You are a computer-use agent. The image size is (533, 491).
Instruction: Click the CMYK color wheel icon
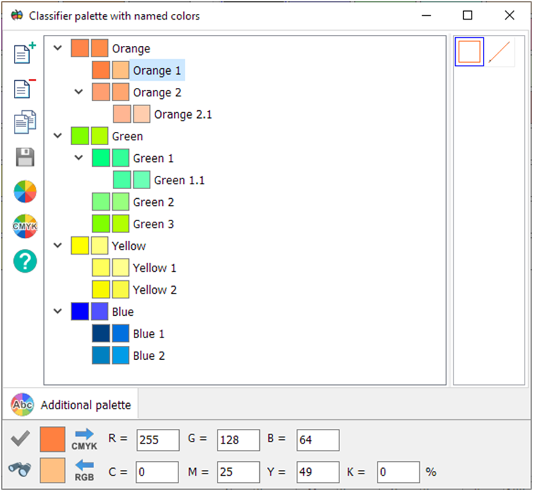pos(25,226)
